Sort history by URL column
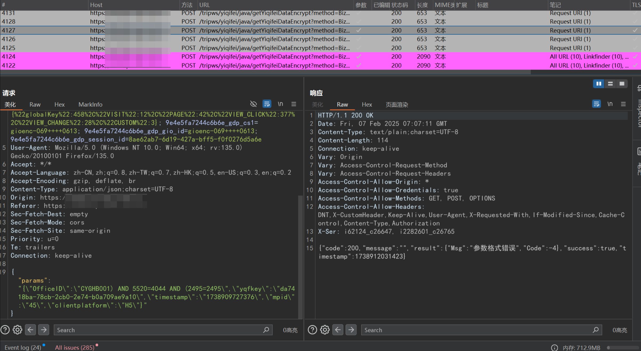Image resolution: width=641 pixels, height=351 pixels. pyautogui.click(x=275, y=5)
